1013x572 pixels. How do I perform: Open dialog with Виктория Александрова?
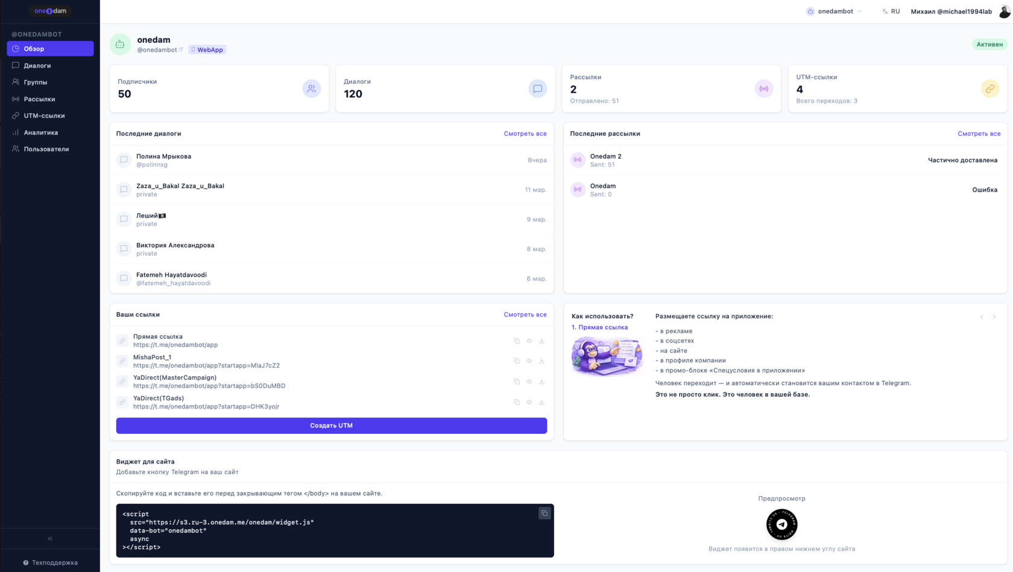332,249
